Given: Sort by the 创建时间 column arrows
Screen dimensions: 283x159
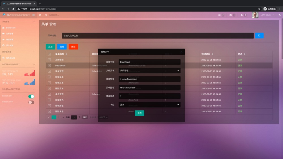Looking at the screenshot, I should tap(213, 54).
